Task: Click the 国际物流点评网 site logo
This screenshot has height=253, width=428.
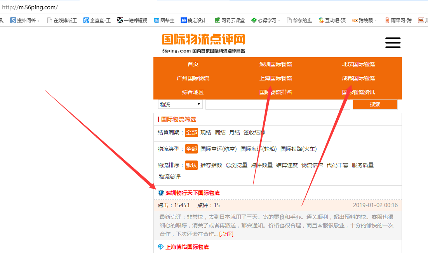Action: point(204,43)
